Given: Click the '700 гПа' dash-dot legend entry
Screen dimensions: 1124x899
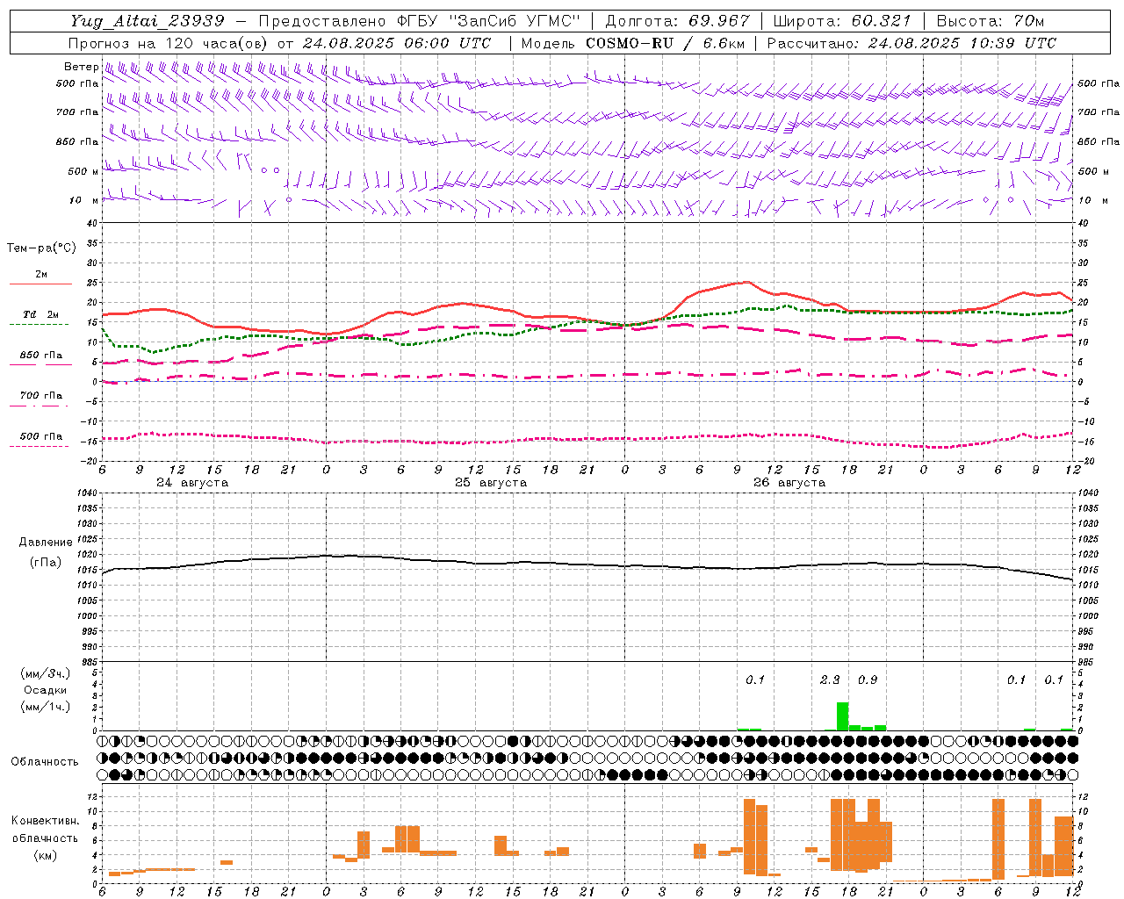Looking at the screenshot, I should [41, 396].
